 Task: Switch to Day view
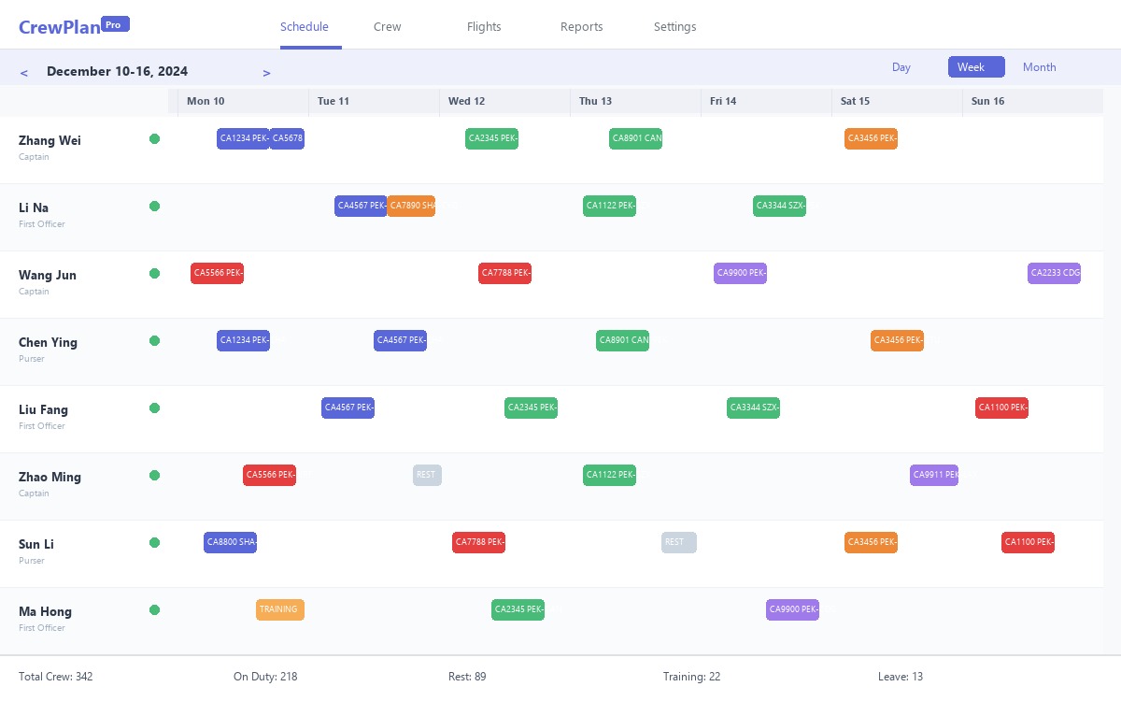pyautogui.click(x=901, y=67)
